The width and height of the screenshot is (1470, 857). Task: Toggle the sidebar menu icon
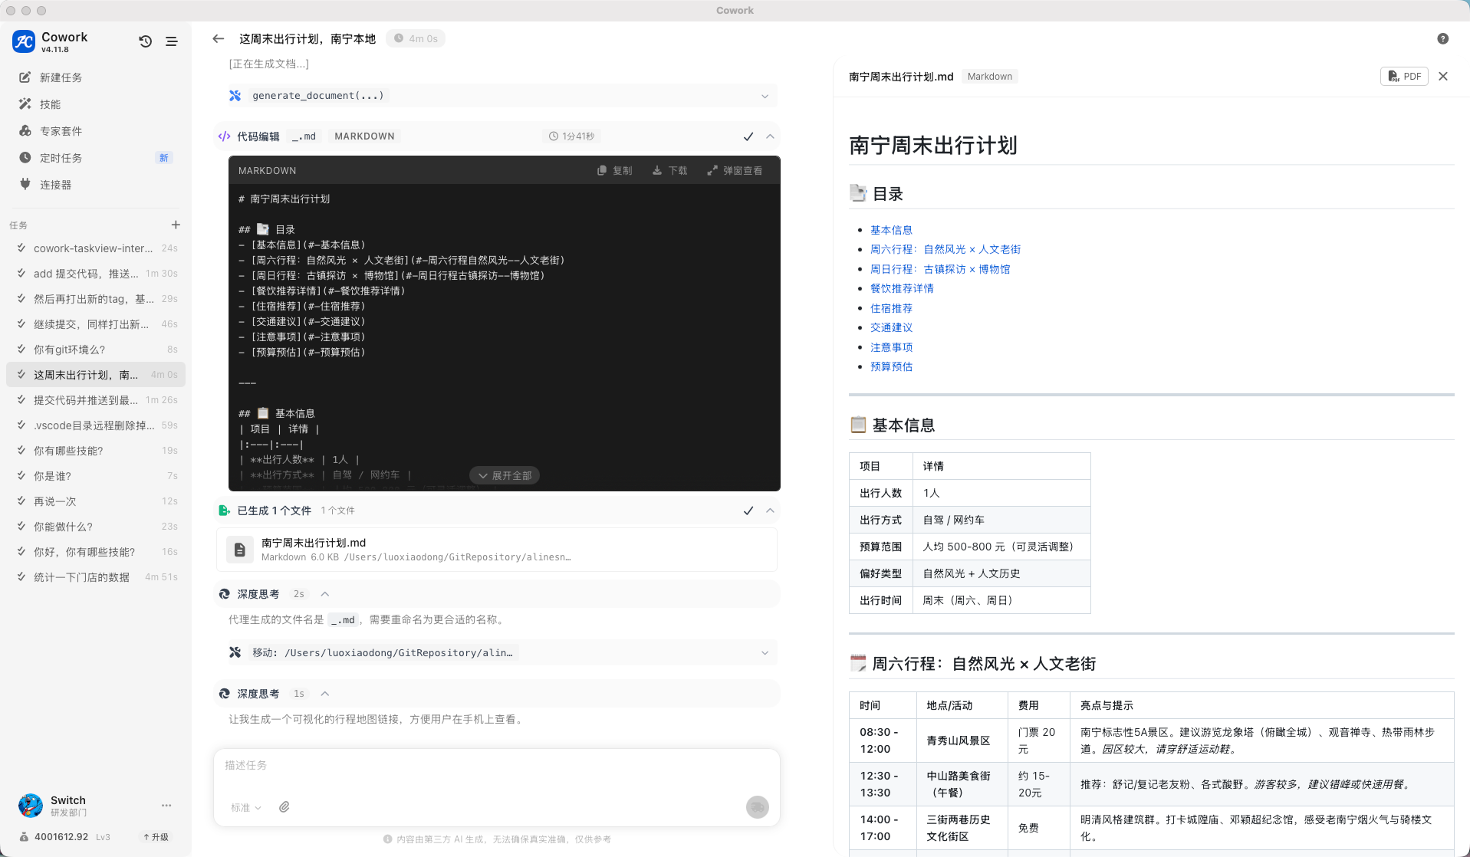(172, 41)
